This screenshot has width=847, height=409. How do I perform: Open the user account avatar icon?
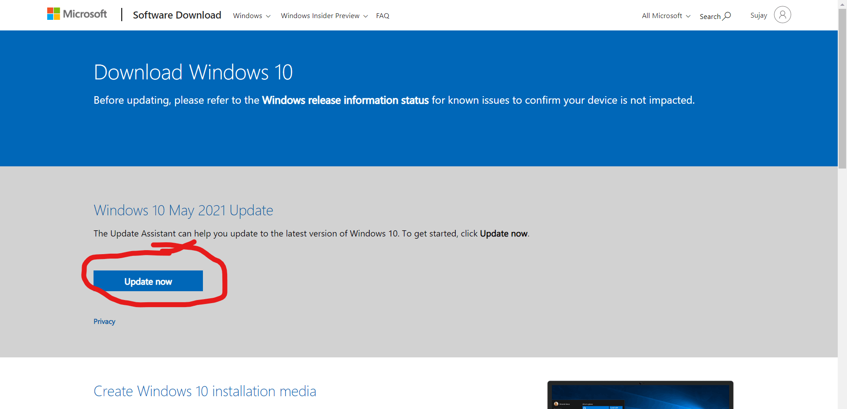pos(782,15)
